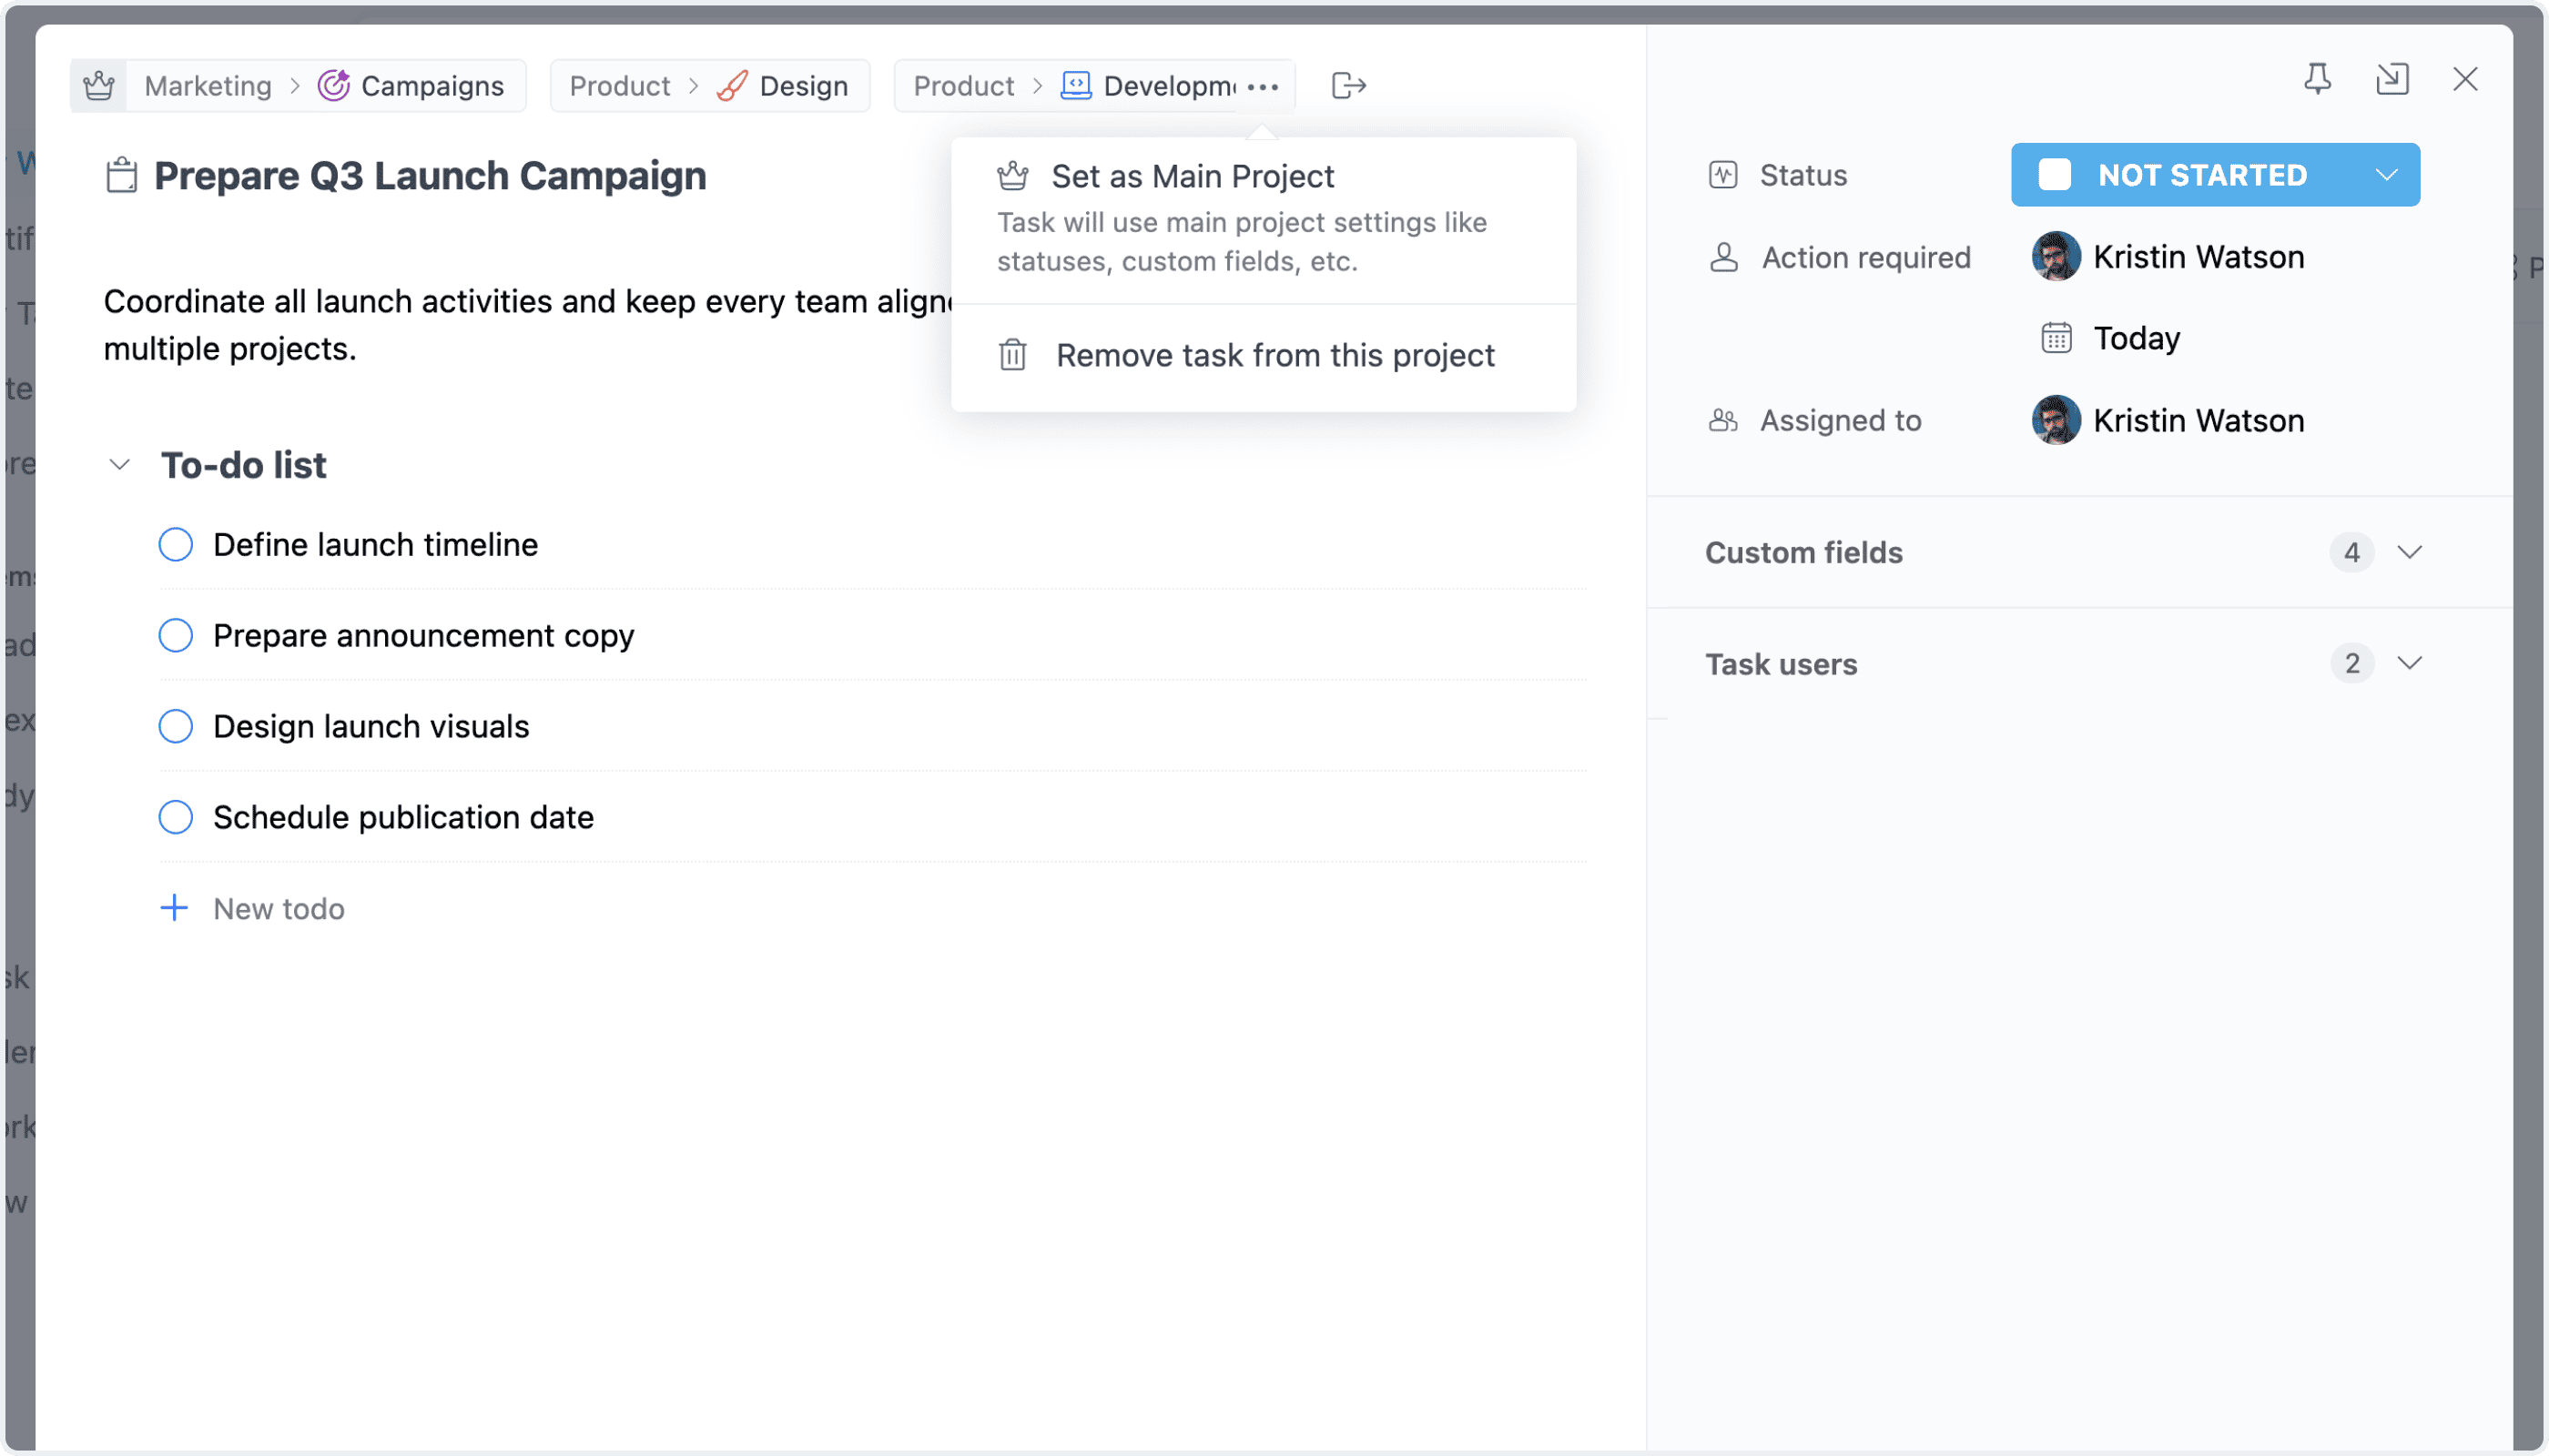Click the calendar icon next to Today
The image size is (2549, 1456).
(2056, 338)
